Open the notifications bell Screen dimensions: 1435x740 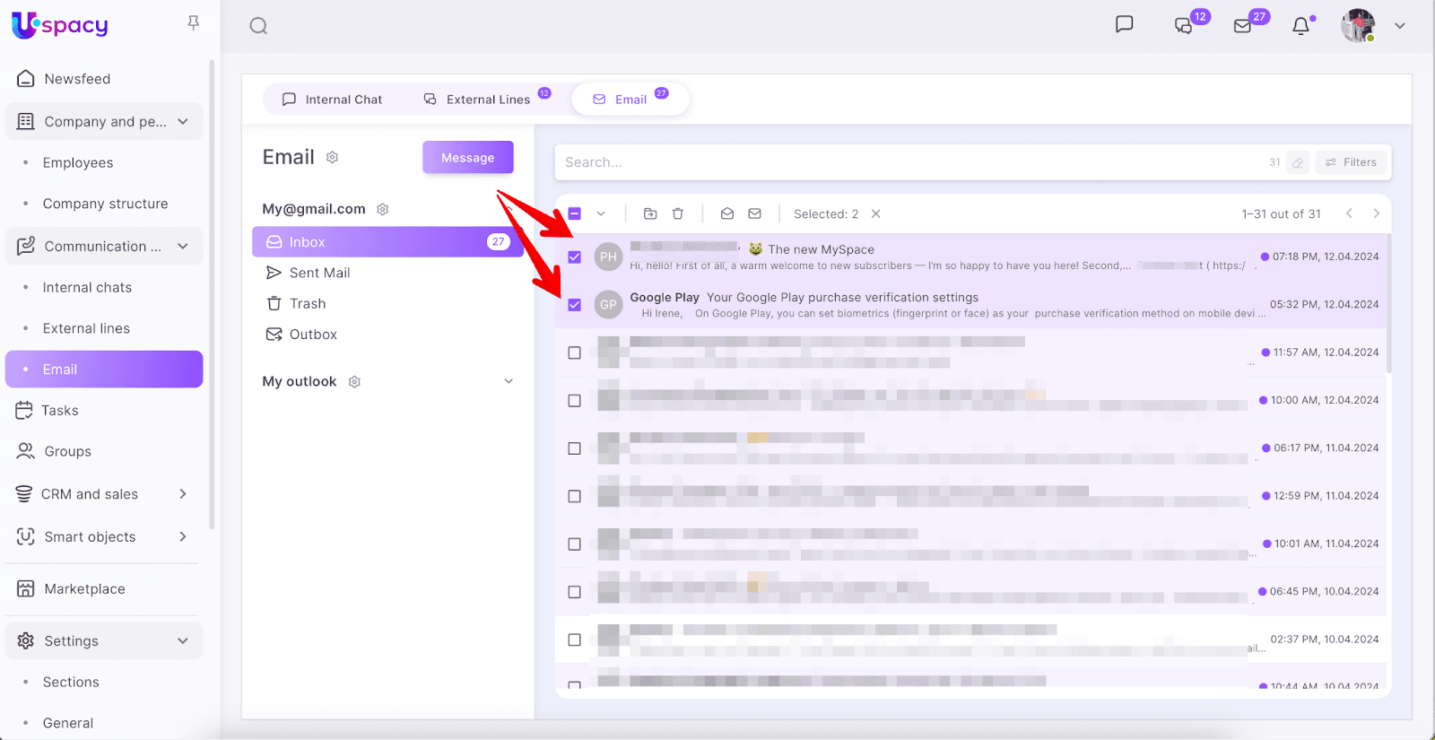coord(1300,26)
